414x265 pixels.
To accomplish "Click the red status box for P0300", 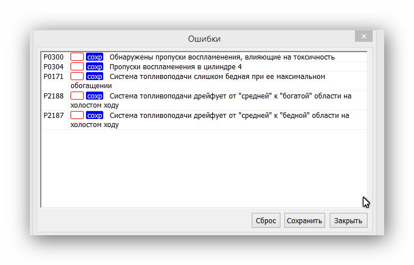I will (77, 57).
